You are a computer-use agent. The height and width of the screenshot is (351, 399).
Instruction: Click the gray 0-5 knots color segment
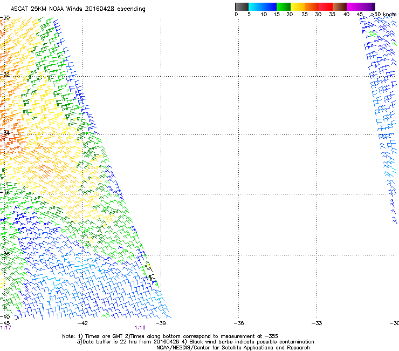pyautogui.click(x=242, y=6)
